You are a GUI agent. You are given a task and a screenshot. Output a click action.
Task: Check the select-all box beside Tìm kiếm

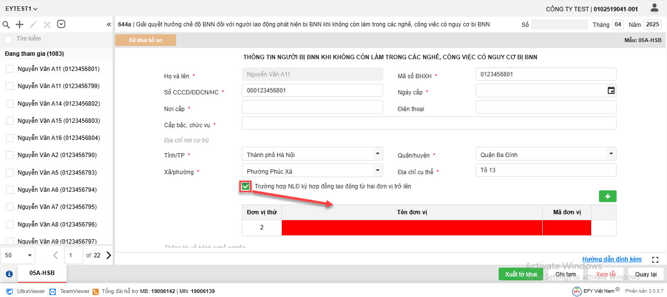(x=8, y=39)
